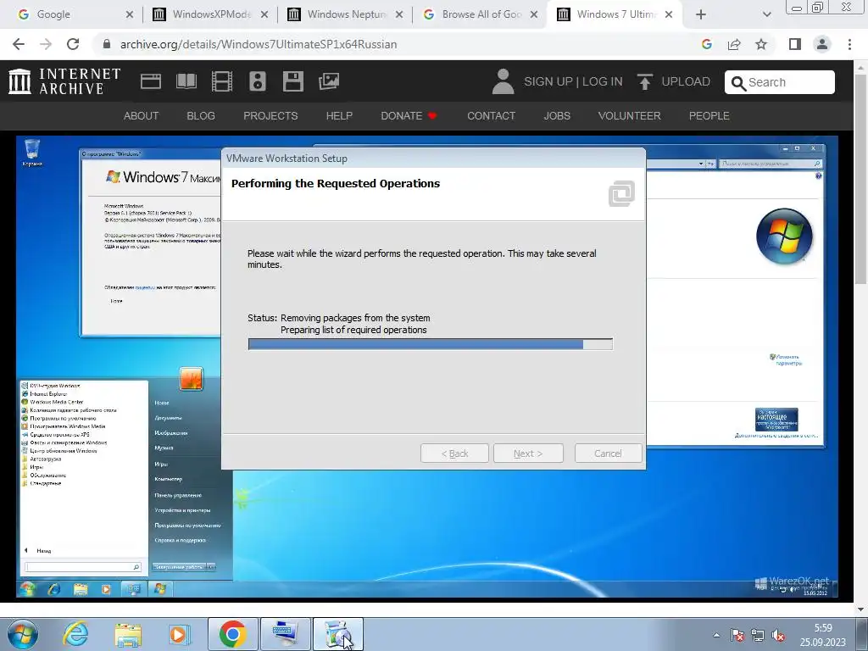Open the VOLUNTEER menu item
This screenshot has width=868, height=651.
tap(630, 115)
